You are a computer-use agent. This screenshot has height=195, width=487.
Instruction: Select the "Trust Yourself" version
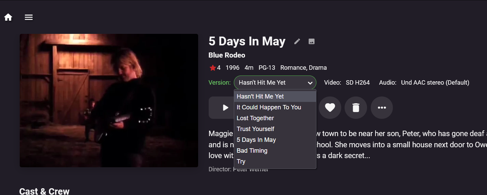click(256, 129)
